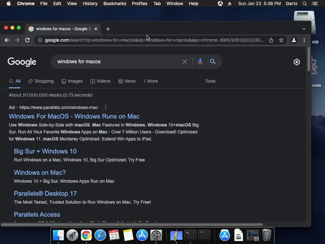Open Google quick settings gear
This screenshot has height=244, width=325.
pyautogui.click(x=297, y=62)
